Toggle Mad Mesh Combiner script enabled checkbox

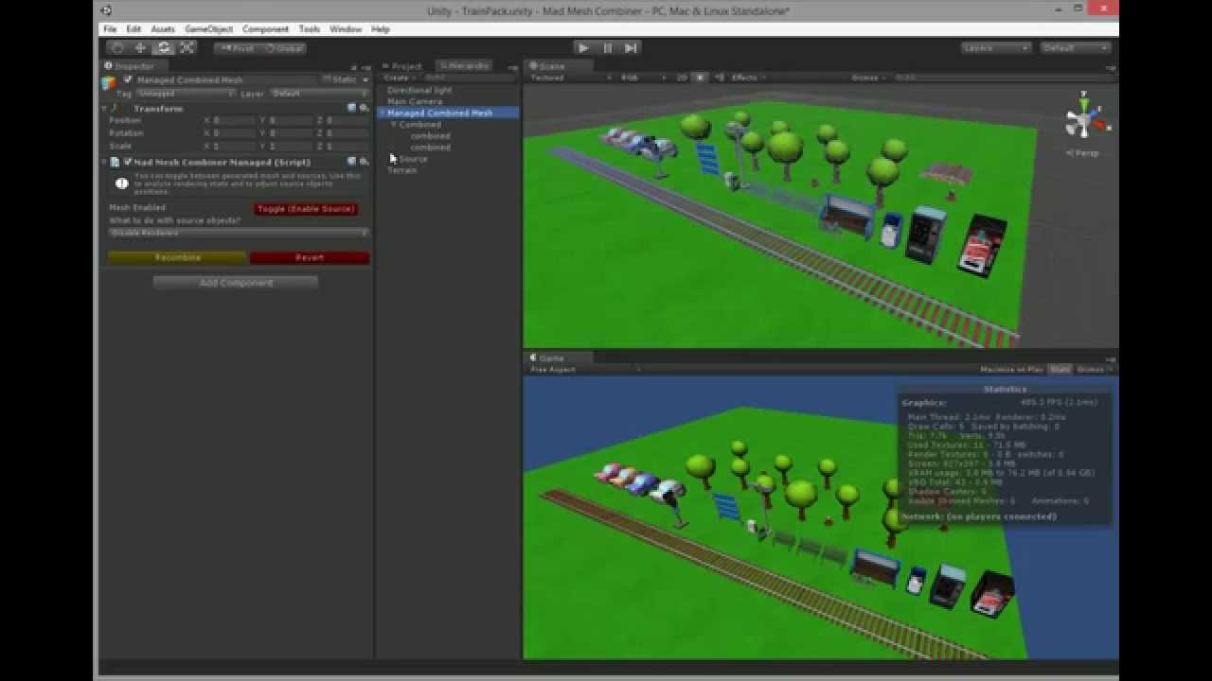tap(128, 162)
